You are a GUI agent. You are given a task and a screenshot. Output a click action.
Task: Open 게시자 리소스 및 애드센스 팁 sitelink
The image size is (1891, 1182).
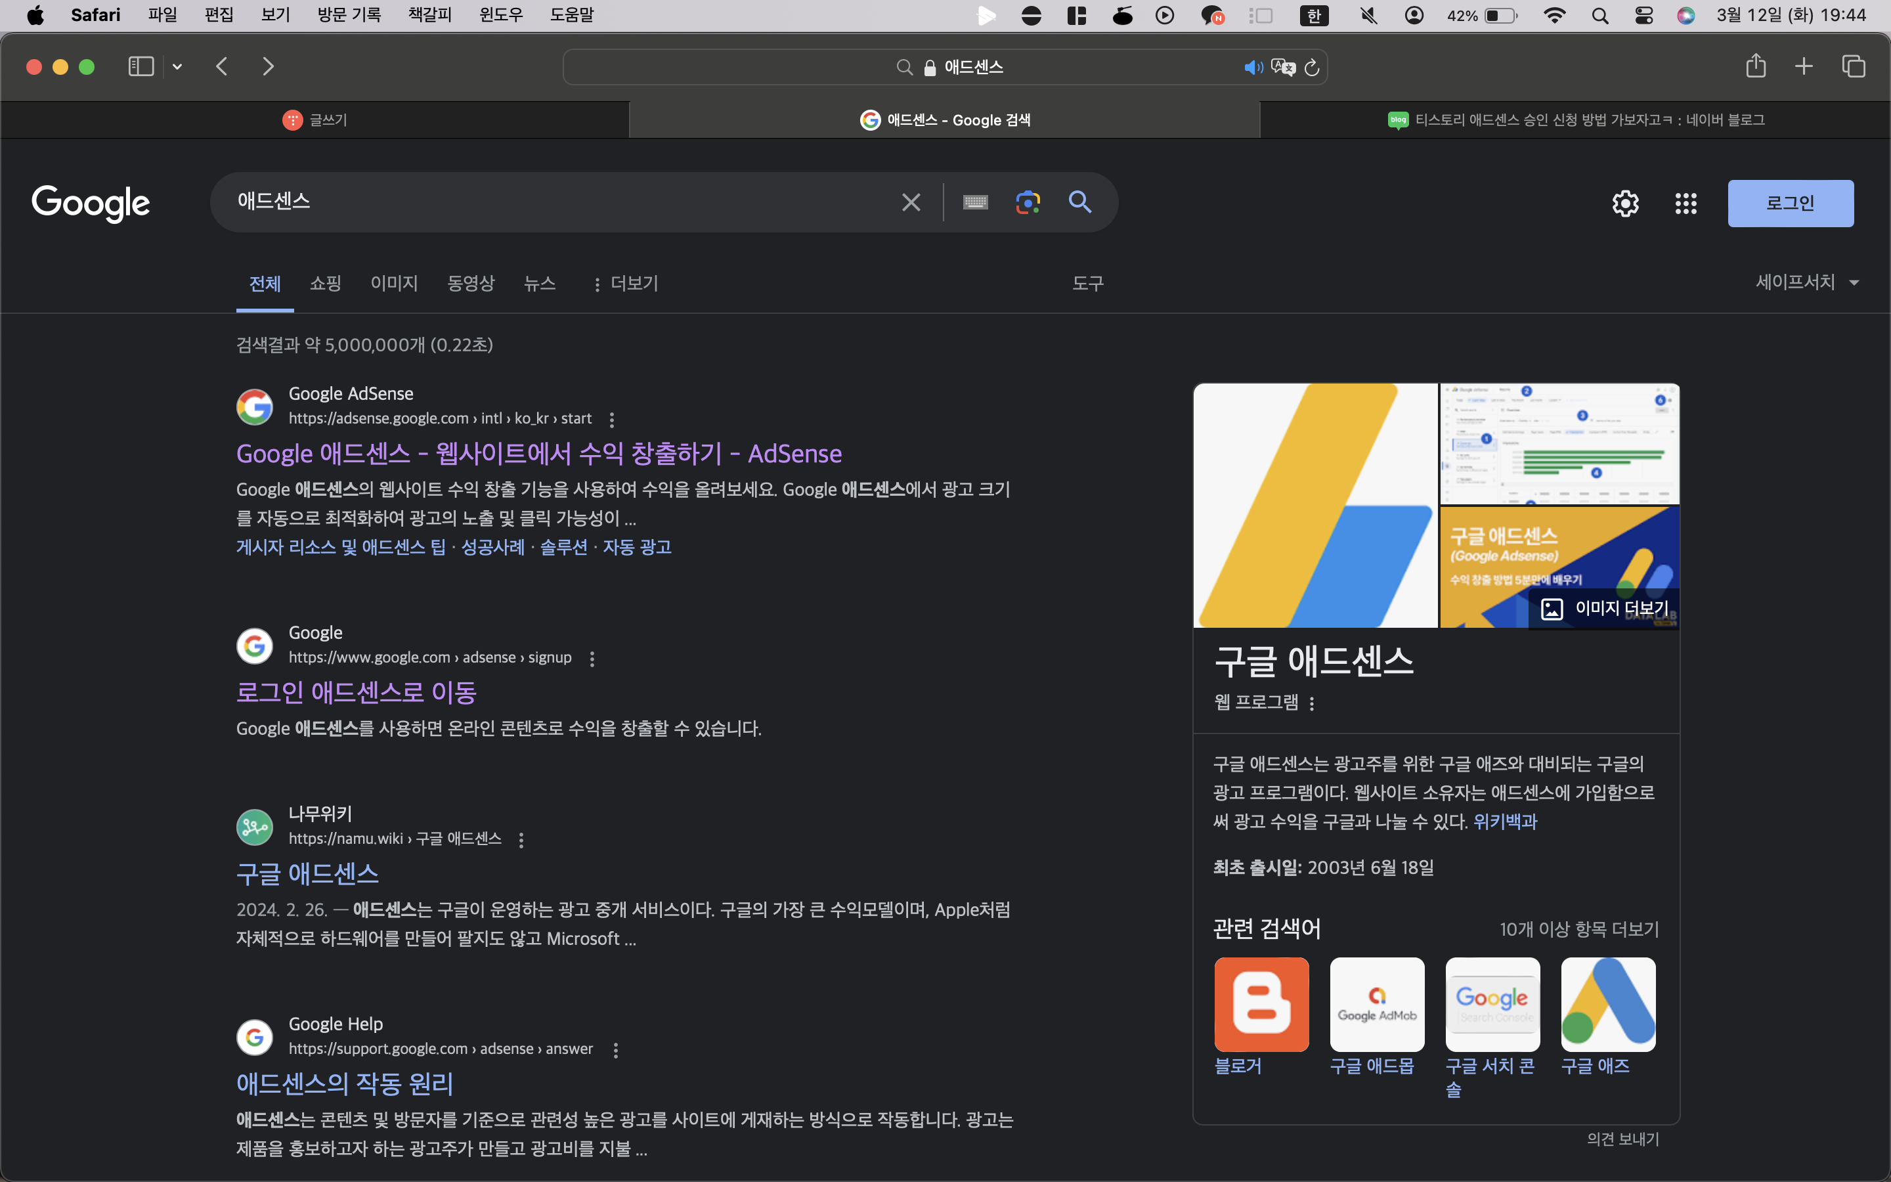click(x=341, y=547)
